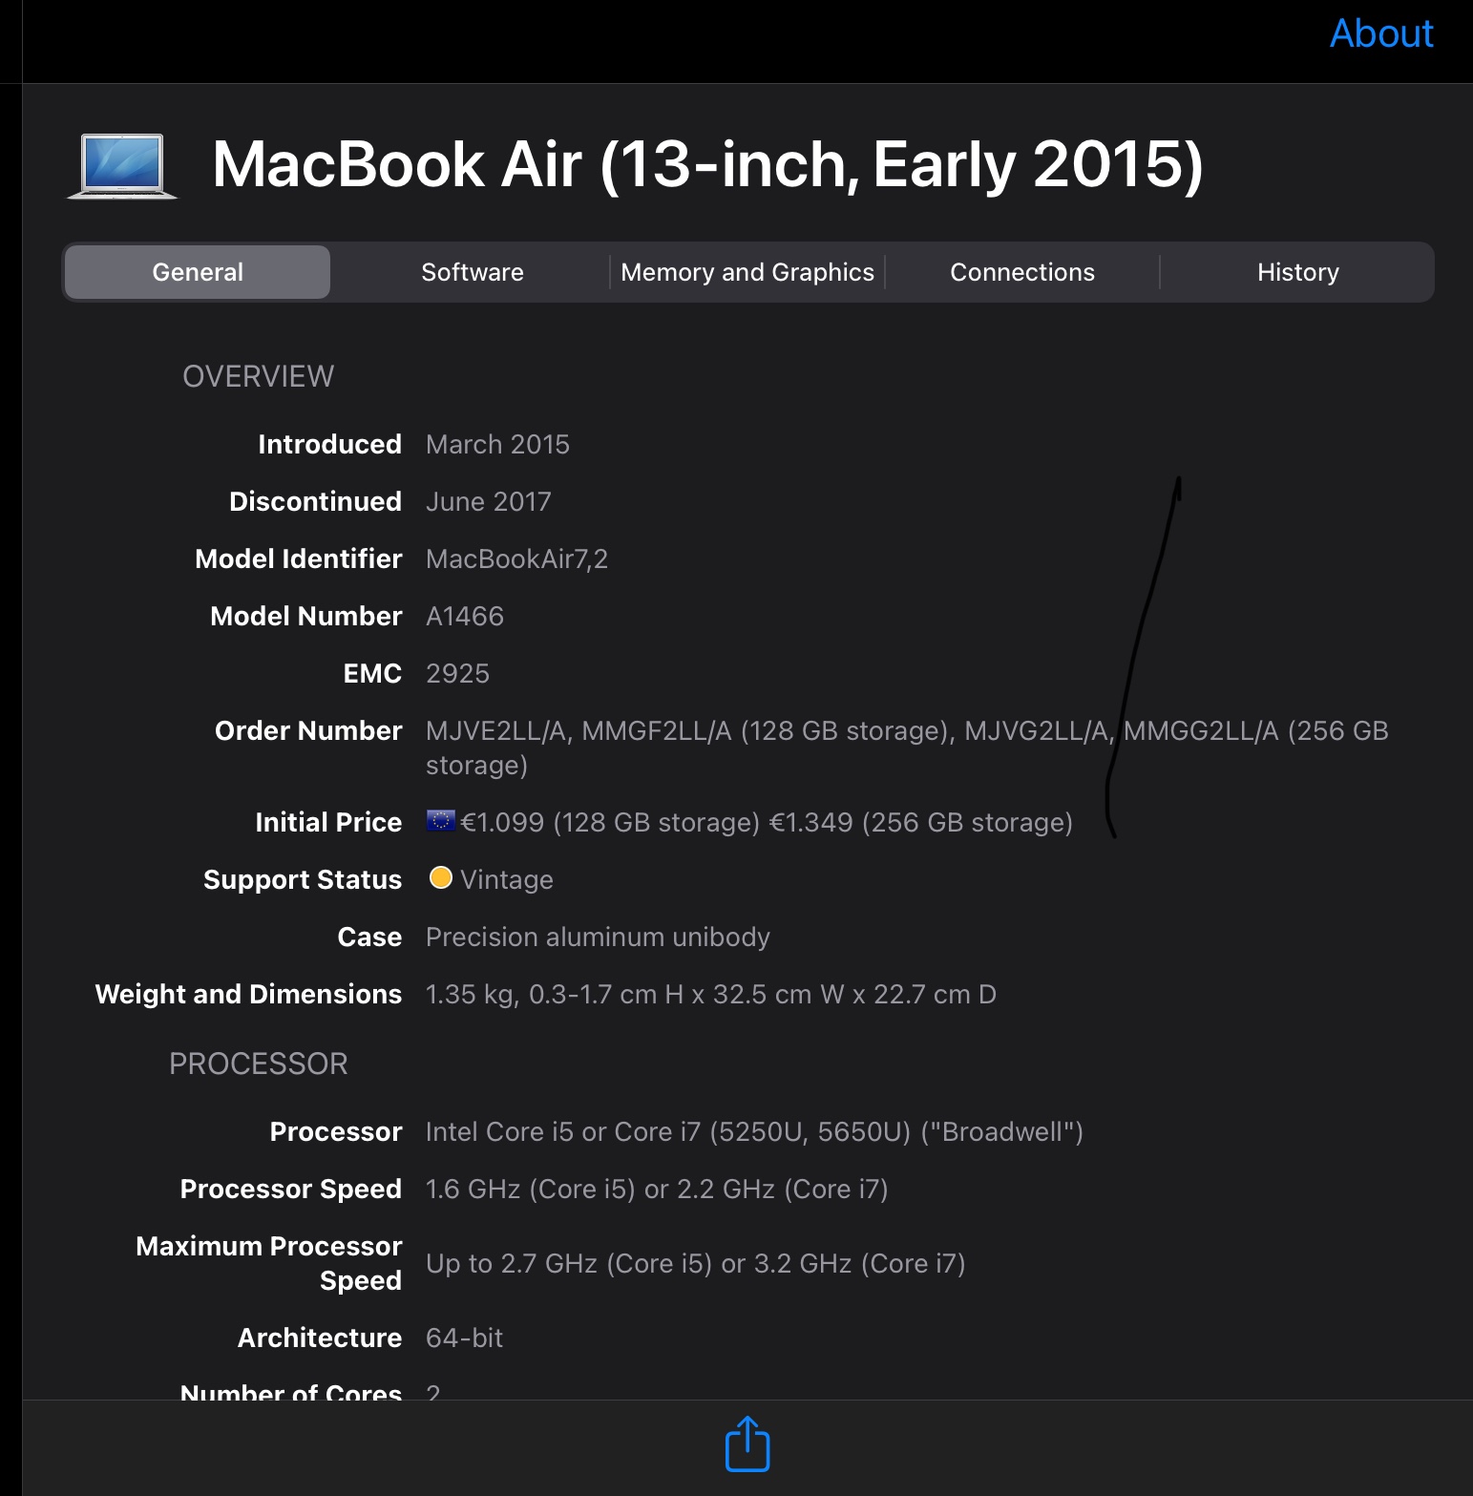Screen dimensions: 1473x1496
Task: Click the Model Number value A1466
Action: (x=465, y=617)
